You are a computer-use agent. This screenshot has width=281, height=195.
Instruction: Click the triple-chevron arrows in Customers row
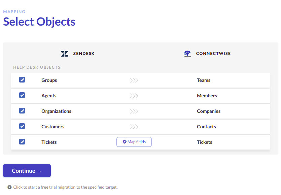point(134,127)
